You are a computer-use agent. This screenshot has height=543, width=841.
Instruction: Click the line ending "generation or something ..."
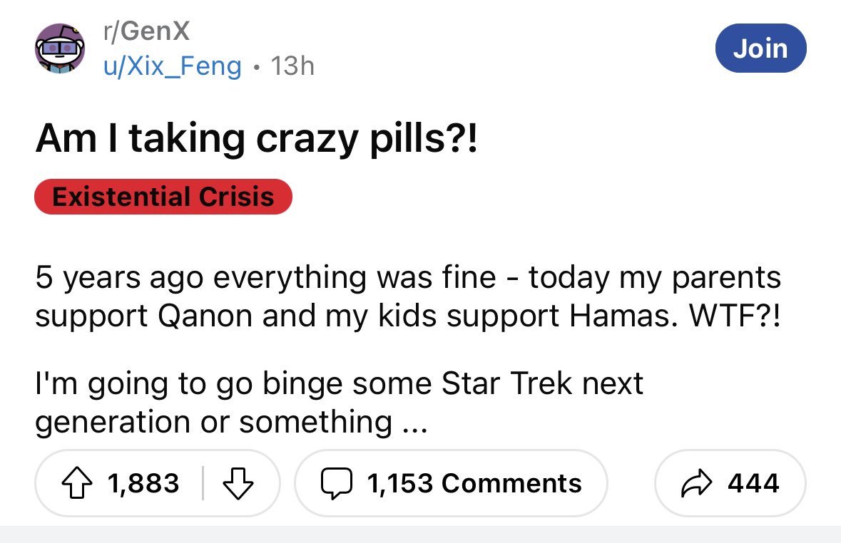pos(232,421)
